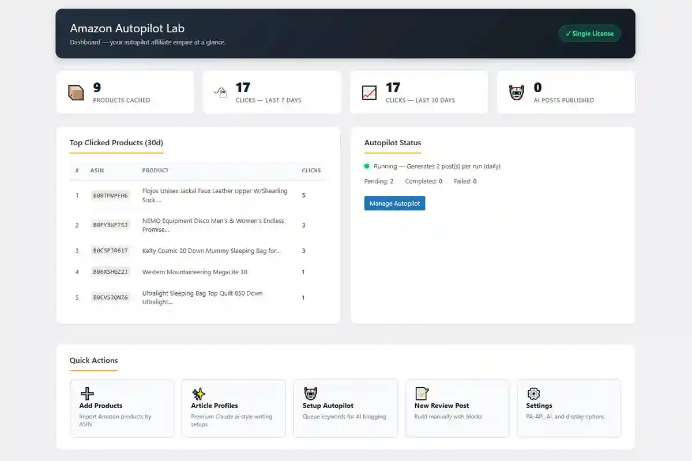Viewport: 692px width, 461px height.
Task: Click the Amazon Autopilot Lab dashboard title
Action: (127, 28)
